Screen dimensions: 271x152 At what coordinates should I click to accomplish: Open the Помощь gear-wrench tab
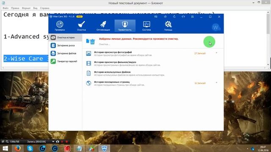168,26
